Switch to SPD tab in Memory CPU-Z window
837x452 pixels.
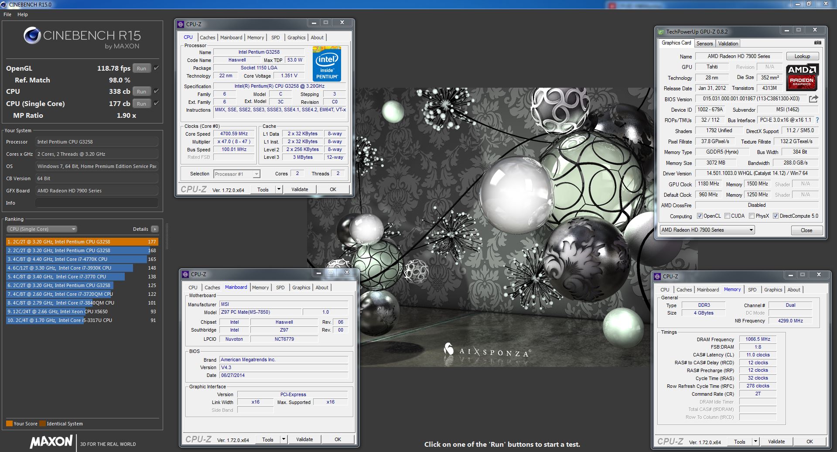tap(752, 290)
